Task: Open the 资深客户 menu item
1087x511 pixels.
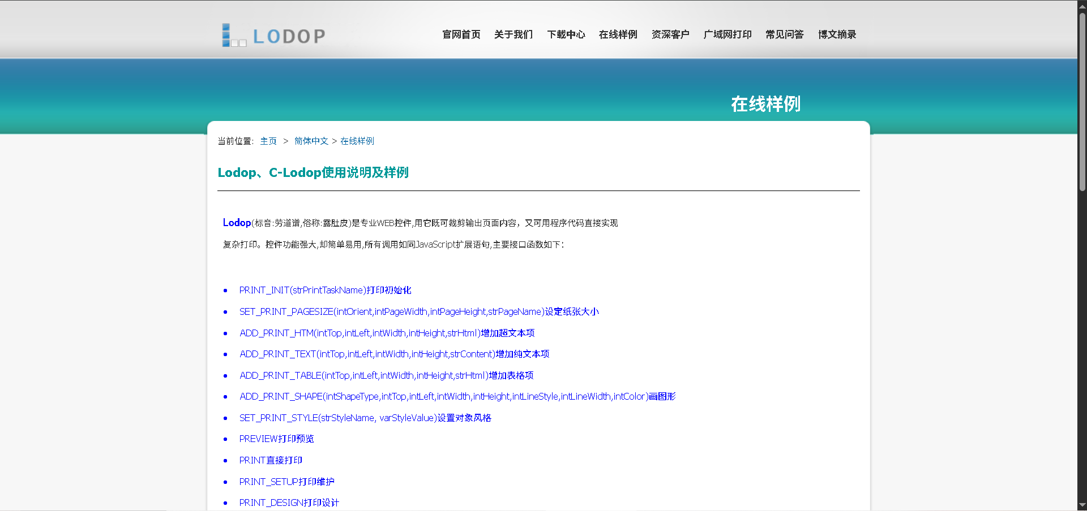Action: (670, 34)
